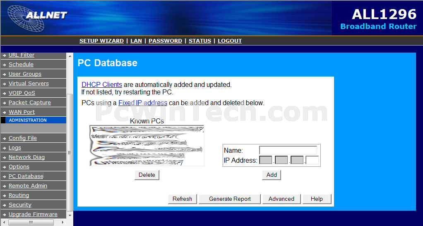Click the arrow icon beside Config File
Screen dimensions: 423x226
tap(4, 138)
